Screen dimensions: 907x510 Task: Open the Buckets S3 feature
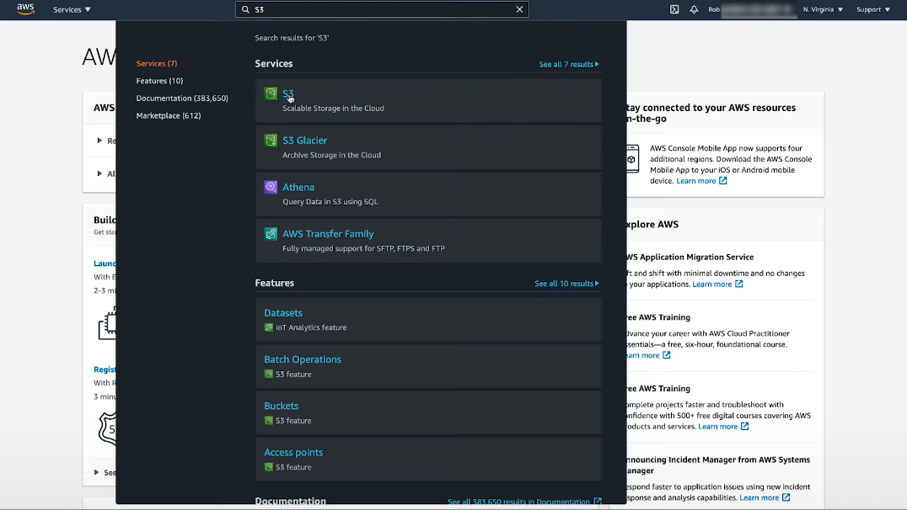tap(282, 406)
